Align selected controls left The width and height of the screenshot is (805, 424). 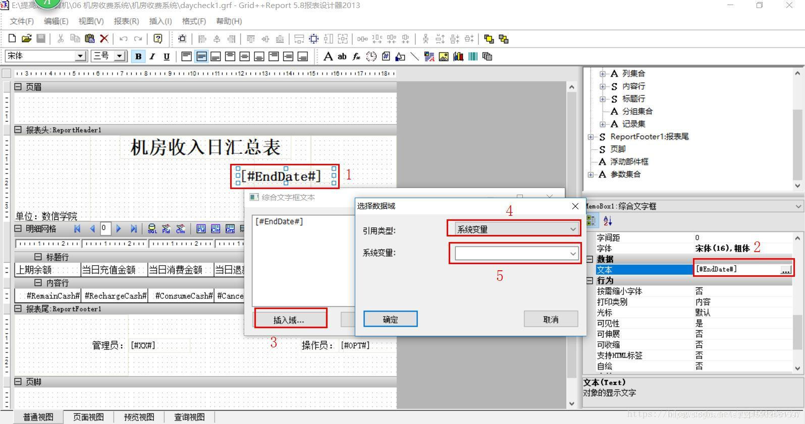[202, 39]
